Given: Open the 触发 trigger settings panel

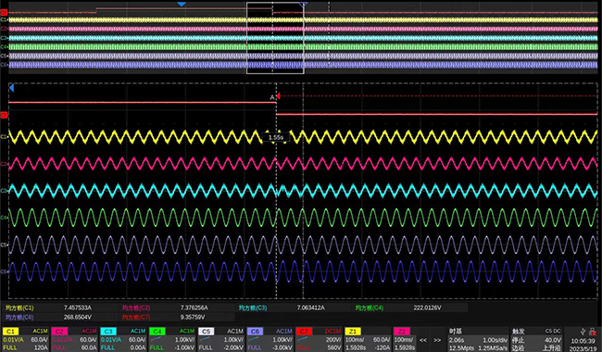Looking at the screenshot, I should click(537, 339).
